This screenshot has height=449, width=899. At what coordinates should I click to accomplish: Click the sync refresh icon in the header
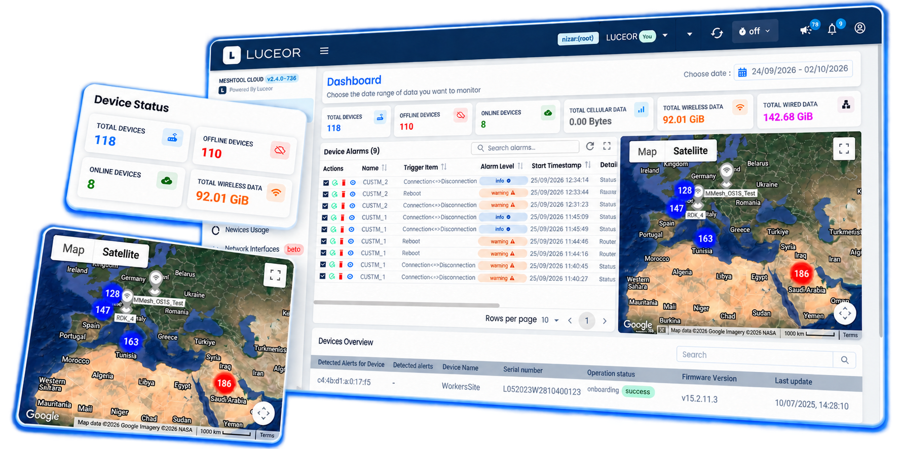(717, 33)
